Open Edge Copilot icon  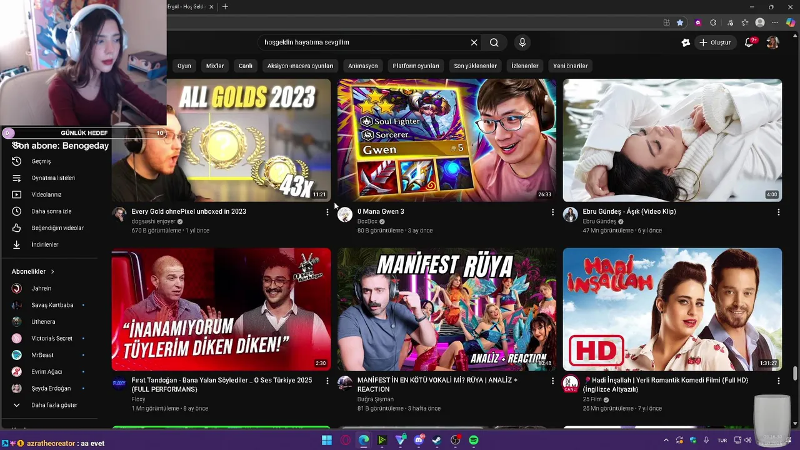click(791, 22)
